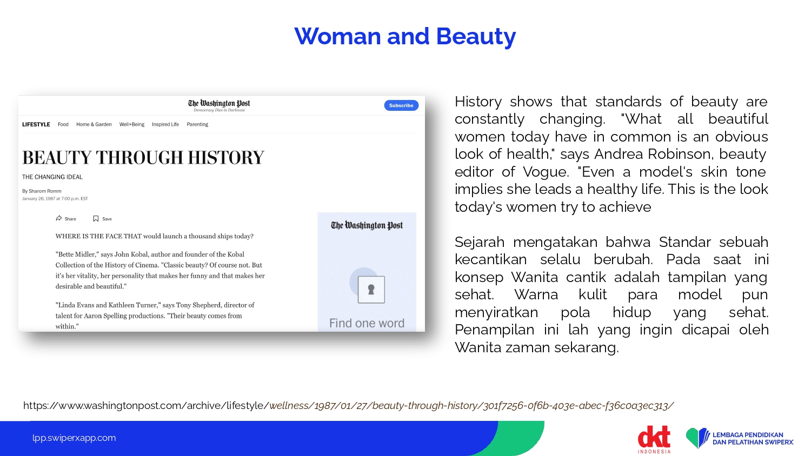This screenshot has width=811, height=456.
Task: Click 'THE CHANGING IDEAL' subheading
Action: pos(52,177)
